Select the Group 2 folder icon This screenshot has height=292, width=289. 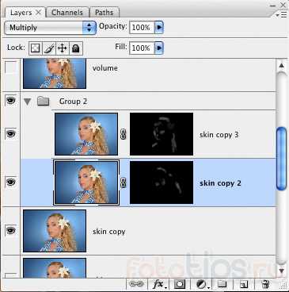tap(44, 101)
